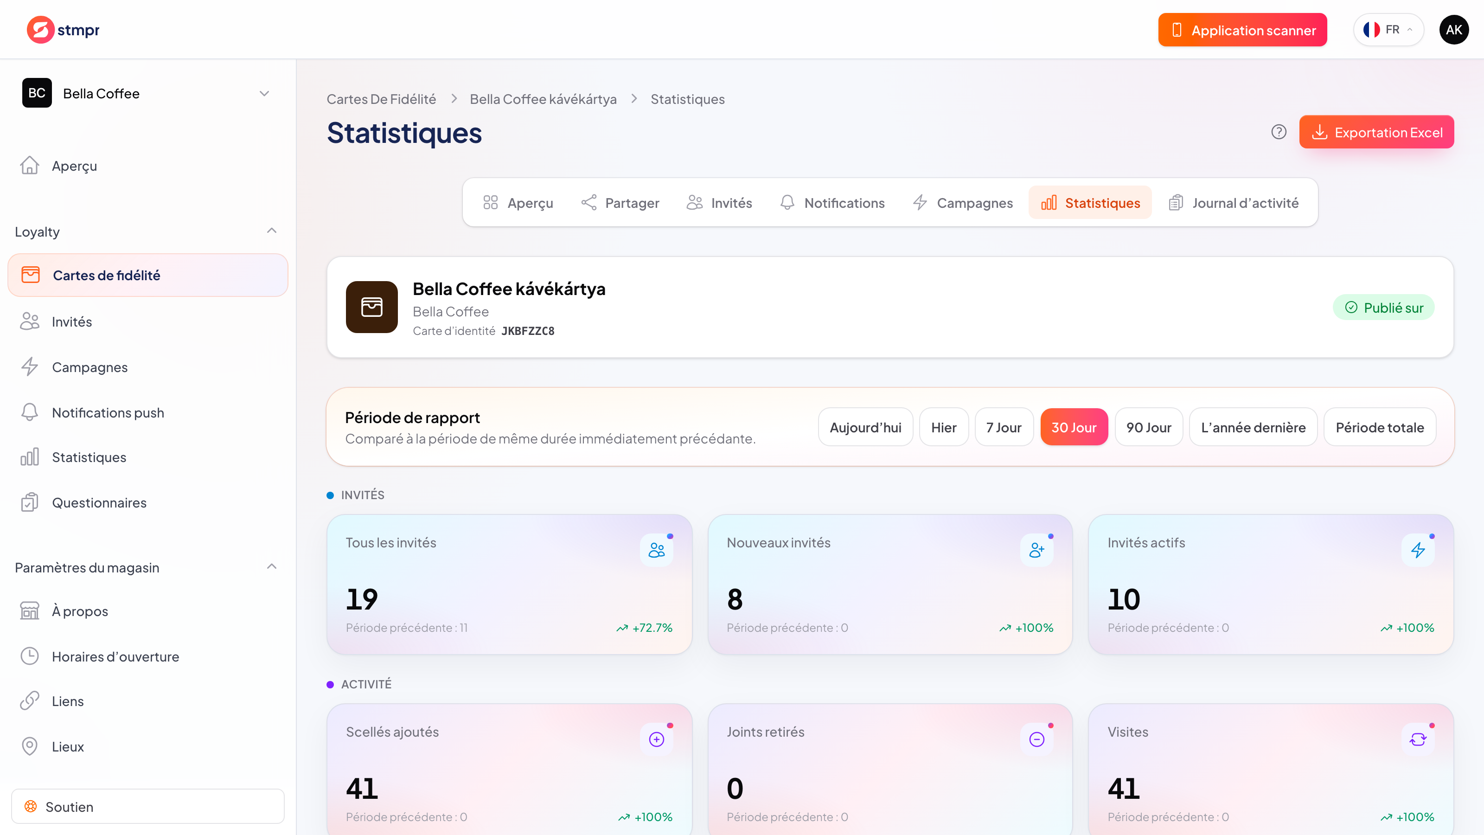Select the 30 Jour report period
The width and height of the screenshot is (1484, 835).
click(x=1074, y=427)
